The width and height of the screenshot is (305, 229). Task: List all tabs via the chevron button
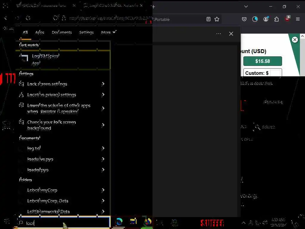pyautogui.click(x=246, y=7)
